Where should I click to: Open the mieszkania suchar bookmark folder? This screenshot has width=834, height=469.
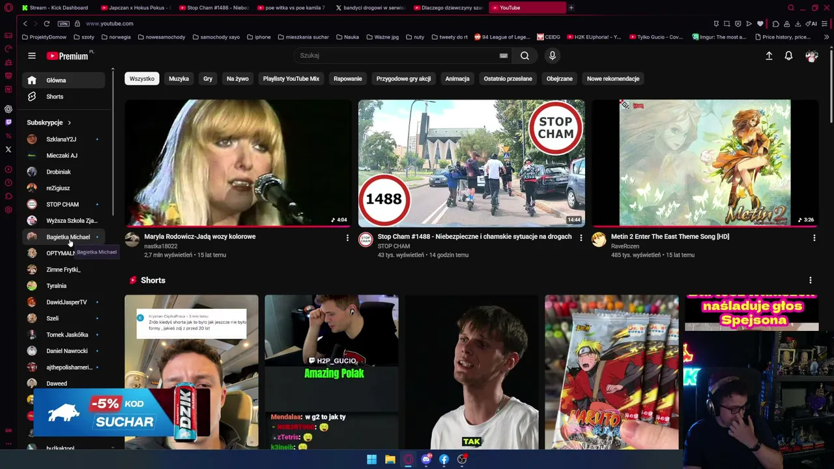click(x=302, y=37)
